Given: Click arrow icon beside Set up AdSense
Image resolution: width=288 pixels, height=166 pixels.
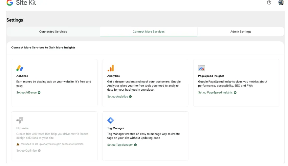Looking at the screenshot, I should tap(39, 93).
